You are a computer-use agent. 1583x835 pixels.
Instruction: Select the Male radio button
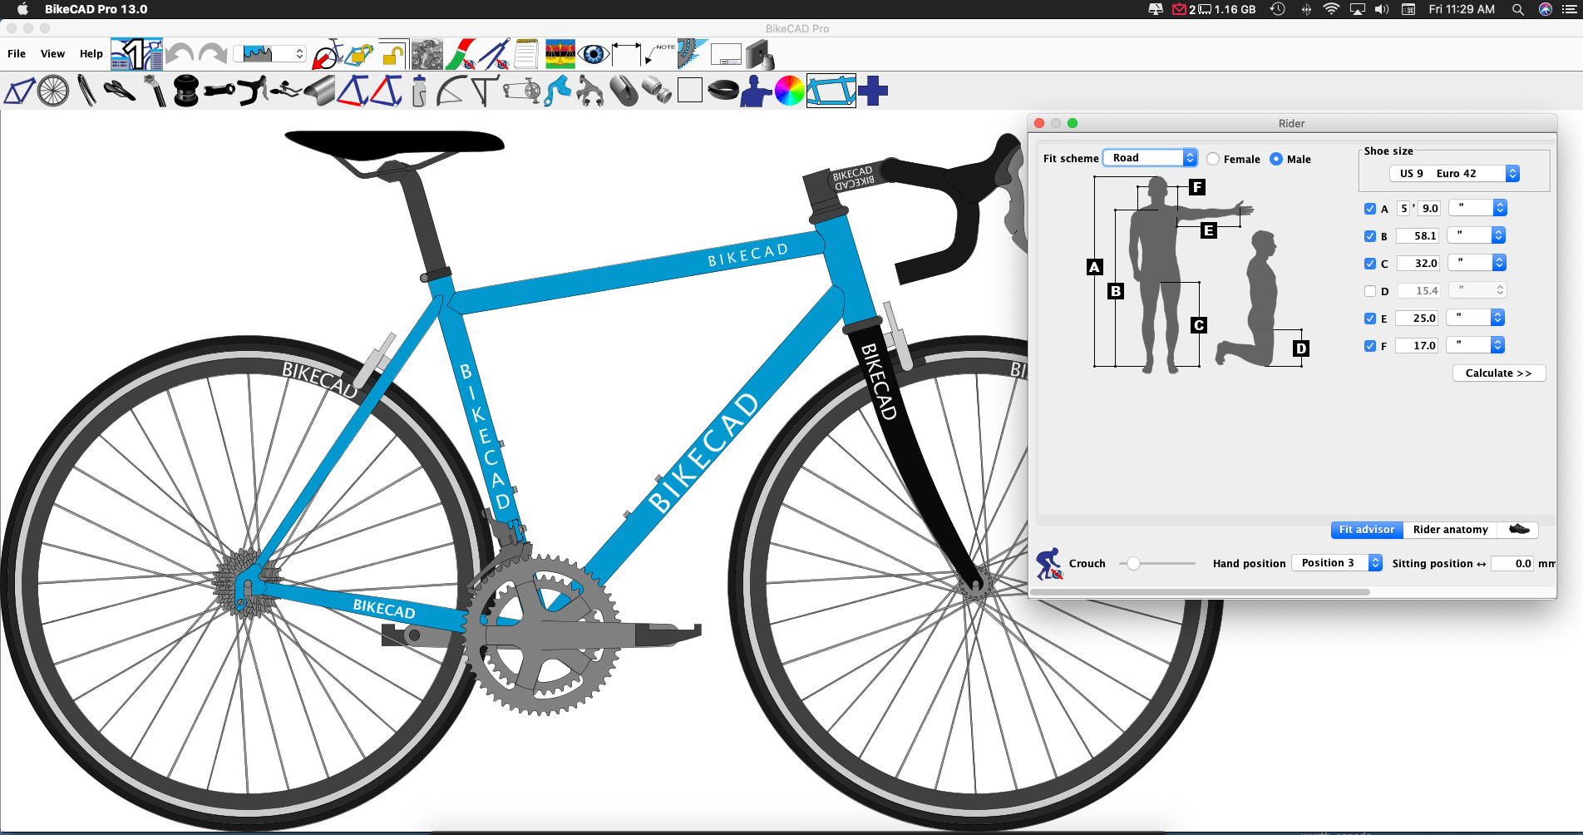(x=1276, y=159)
